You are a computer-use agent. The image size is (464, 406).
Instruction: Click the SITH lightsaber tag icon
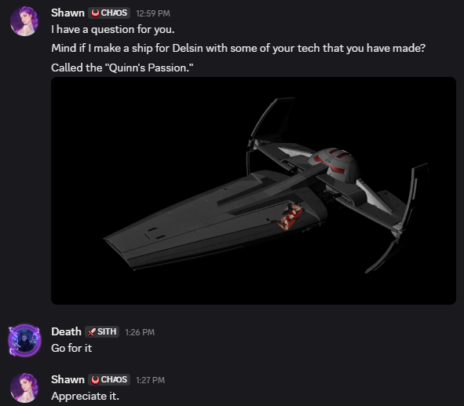click(92, 332)
